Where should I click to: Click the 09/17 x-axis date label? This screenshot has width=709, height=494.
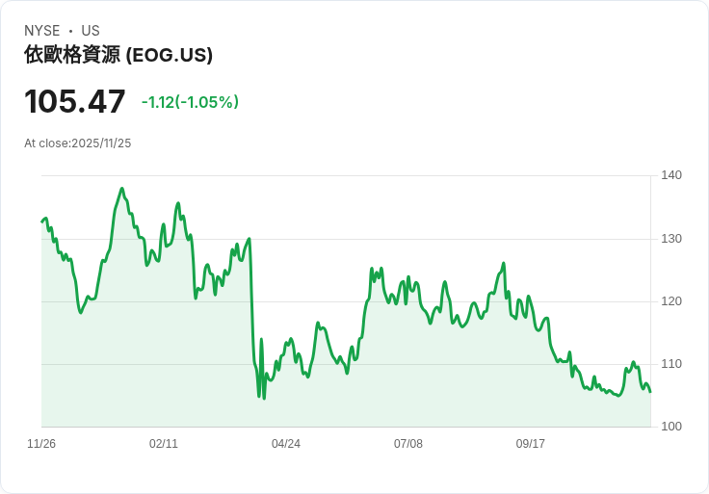click(531, 443)
